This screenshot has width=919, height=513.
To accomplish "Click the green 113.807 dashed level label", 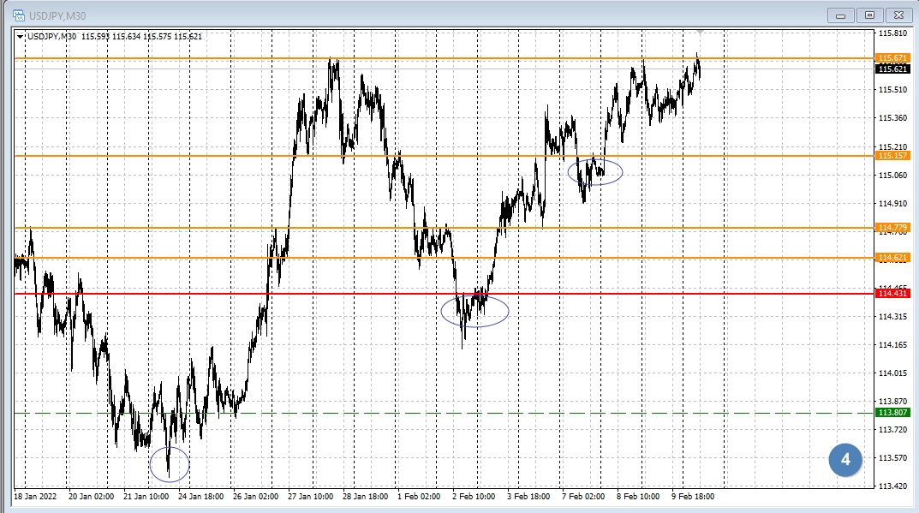I will coord(892,413).
